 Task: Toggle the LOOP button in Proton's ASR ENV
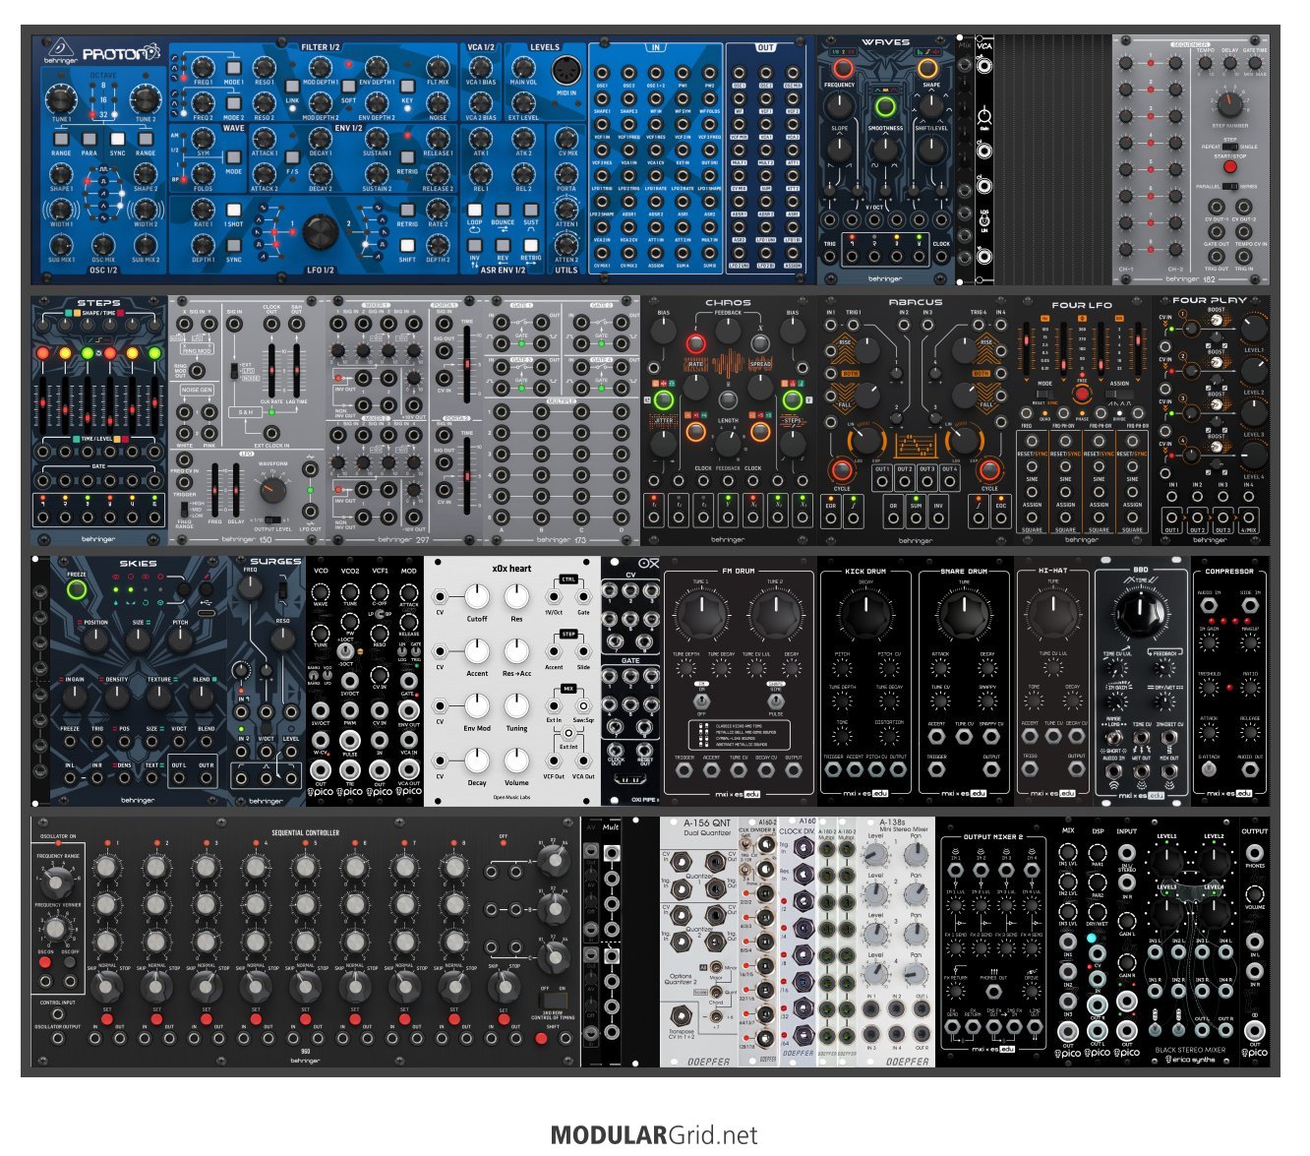[x=475, y=210]
